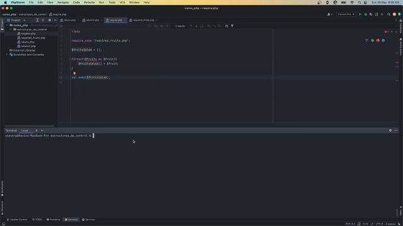This screenshot has height=226, width=403.
Task: Click the require_once code line
Action: (101, 40)
